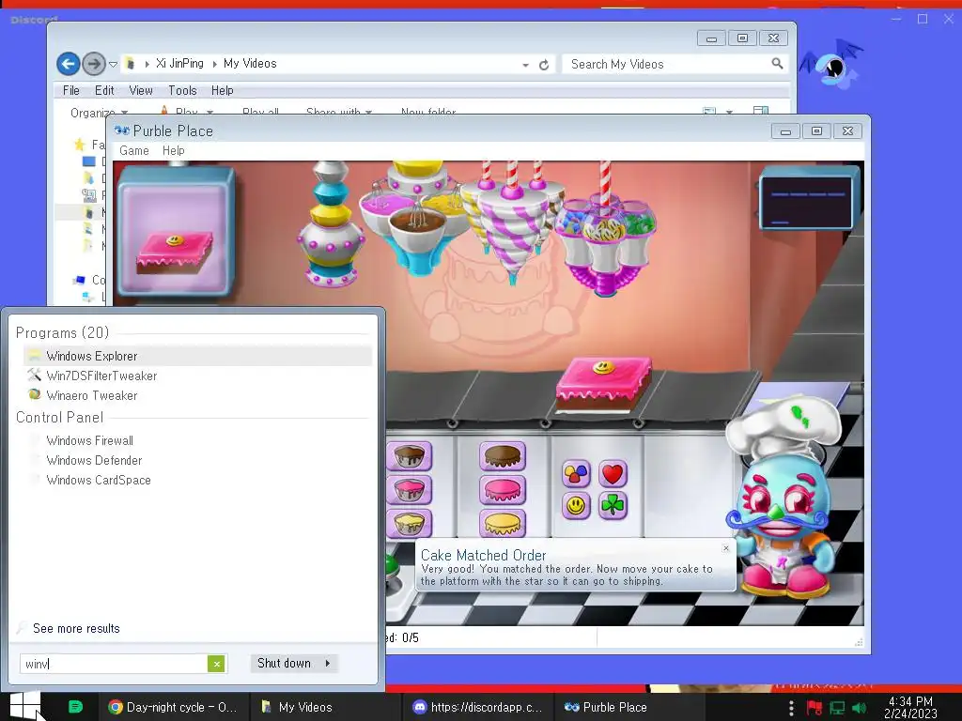Open Help menu in My Videos window

222,91
